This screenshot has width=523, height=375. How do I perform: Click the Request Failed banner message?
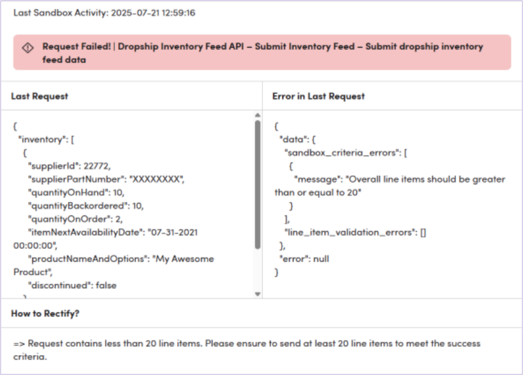click(262, 53)
